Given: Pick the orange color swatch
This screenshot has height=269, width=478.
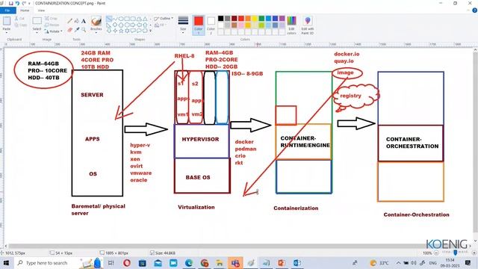Looking at the screenshot, I should click(248, 19).
